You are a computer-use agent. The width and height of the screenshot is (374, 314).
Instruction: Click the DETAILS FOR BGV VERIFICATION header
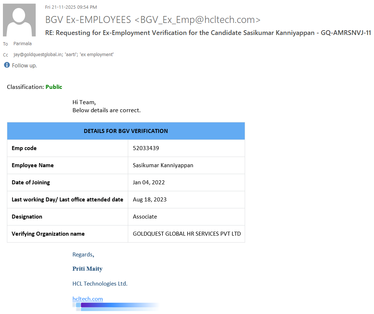click(x=126, y=131)
